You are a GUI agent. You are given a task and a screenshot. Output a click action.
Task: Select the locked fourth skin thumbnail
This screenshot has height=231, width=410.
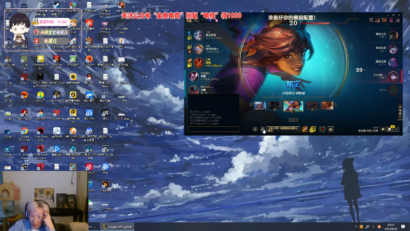312,106
